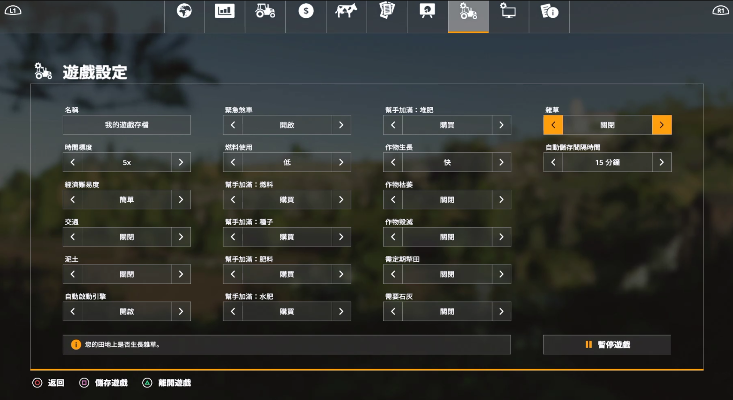Image resolution: width=733 pixels, height=400 pixels.
Task: Change 幫手加滿：堆肥 with right arrow
Action: 501,125
